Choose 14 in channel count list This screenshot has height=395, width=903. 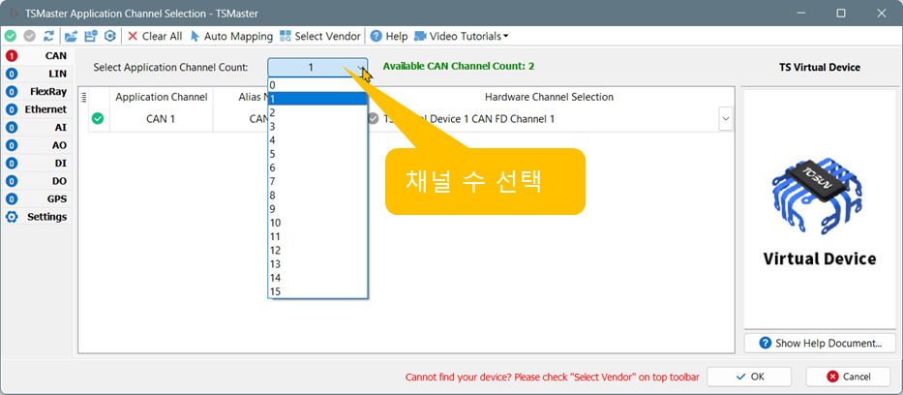coord(317,278)
